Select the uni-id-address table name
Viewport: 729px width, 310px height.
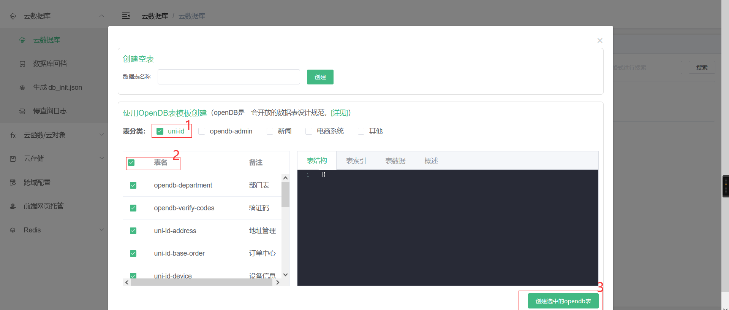click(175, 231)
